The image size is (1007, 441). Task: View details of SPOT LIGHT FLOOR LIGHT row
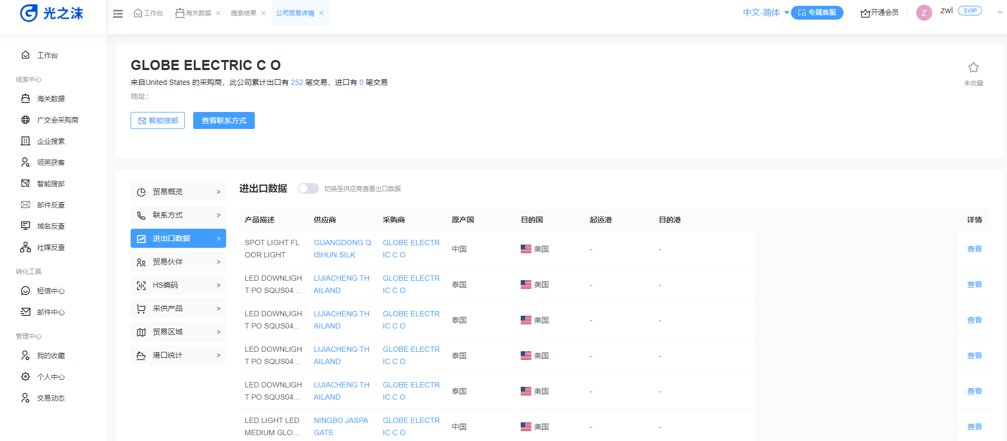[974, 249]
